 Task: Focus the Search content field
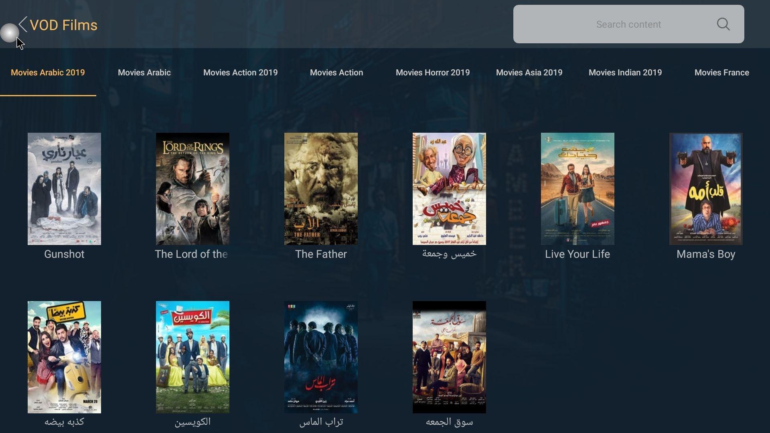(x=628, y=24)
